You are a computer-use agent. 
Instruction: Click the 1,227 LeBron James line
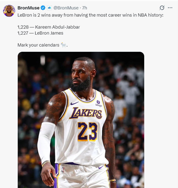[x=40, y=33]
